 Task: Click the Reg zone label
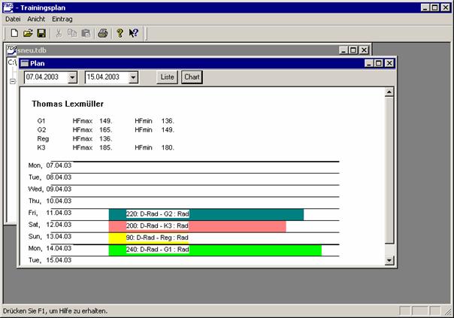(43, 139)
